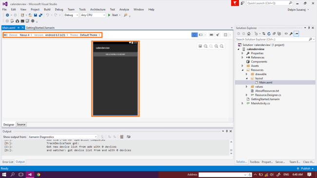Click the Output panel vertical scrollbar
Viewport: 317px width, 178px height.
pyautogui.click(x=231, y=148)
